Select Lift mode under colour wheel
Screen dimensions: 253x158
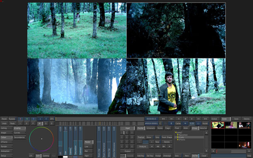tap(31, 156)
